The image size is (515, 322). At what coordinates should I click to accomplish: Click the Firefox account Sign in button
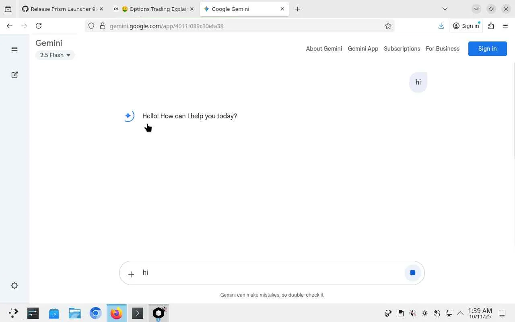tap(466, 26)
